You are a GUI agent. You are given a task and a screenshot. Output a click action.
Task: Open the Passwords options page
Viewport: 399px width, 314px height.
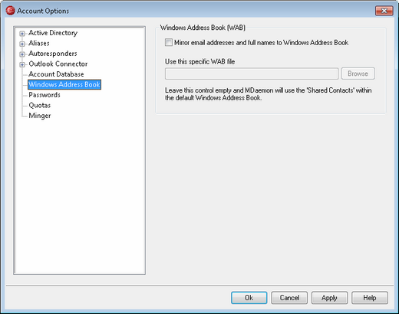point(45,95)
